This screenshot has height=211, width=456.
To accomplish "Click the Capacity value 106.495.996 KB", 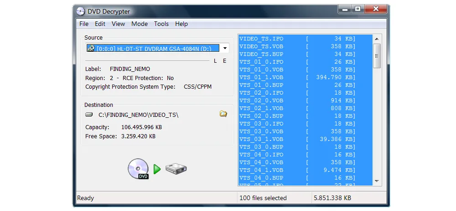I will coord(142,127).
